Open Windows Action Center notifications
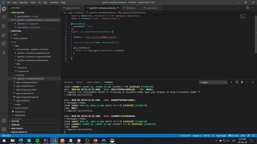The image size is (257, 144). click(252, 140)
